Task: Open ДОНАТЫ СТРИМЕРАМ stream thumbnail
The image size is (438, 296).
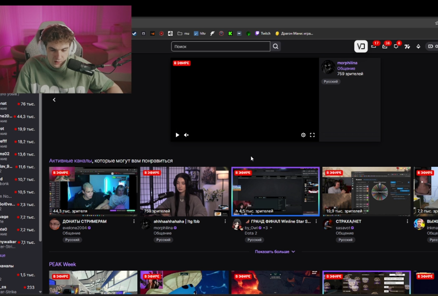Action: [93, 192]
